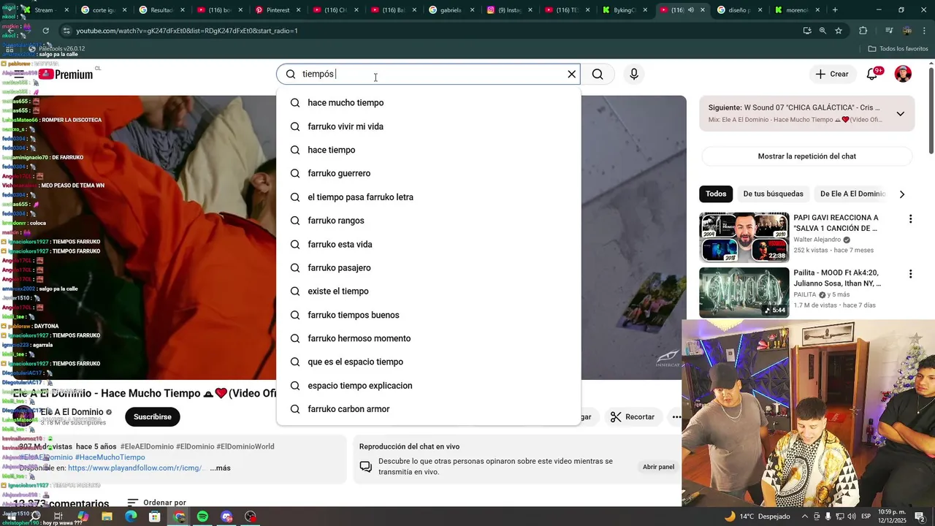The width and height of the screenshot is (935, 526).
Task: Open PAPI GAVI REACCIONA video thumbnail
Action: coord(744,237)
